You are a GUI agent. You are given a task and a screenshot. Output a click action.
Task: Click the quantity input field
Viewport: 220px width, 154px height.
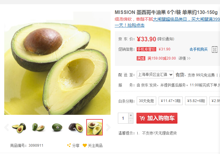(123, 118)
